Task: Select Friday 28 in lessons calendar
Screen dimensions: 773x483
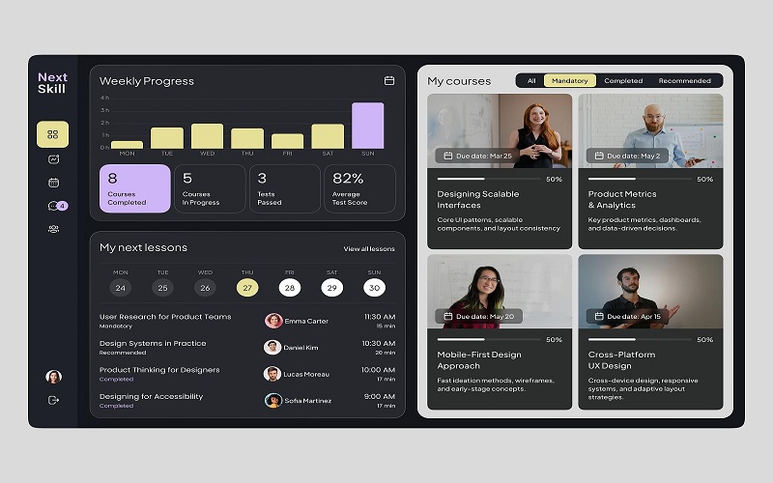Action: click(x=289, y=287)
